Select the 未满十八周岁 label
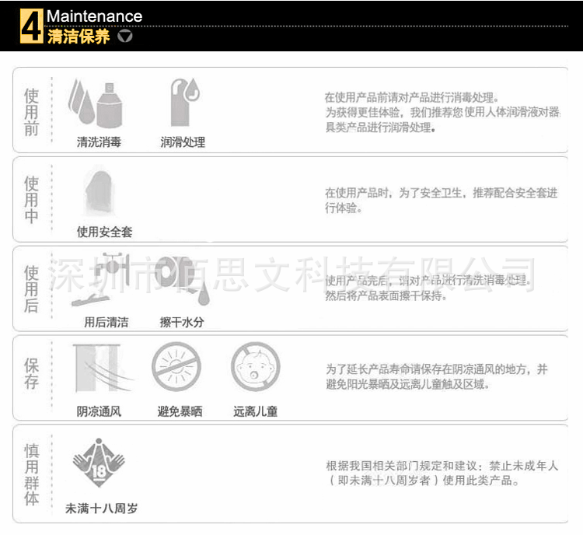The height and width of the screenshot is (535, 583). click(x=102, y=509)
